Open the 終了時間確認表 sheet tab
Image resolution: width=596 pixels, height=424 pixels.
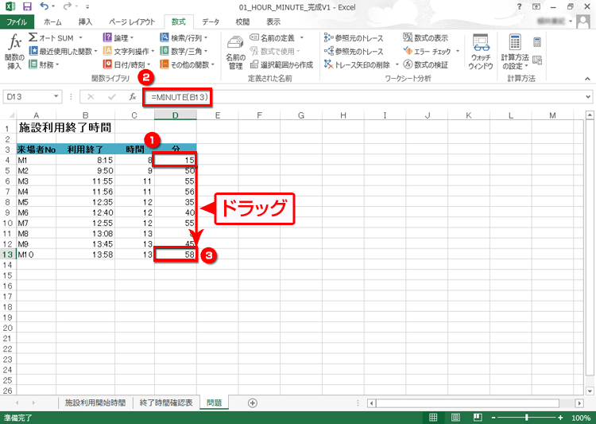[x=166, y=403]
